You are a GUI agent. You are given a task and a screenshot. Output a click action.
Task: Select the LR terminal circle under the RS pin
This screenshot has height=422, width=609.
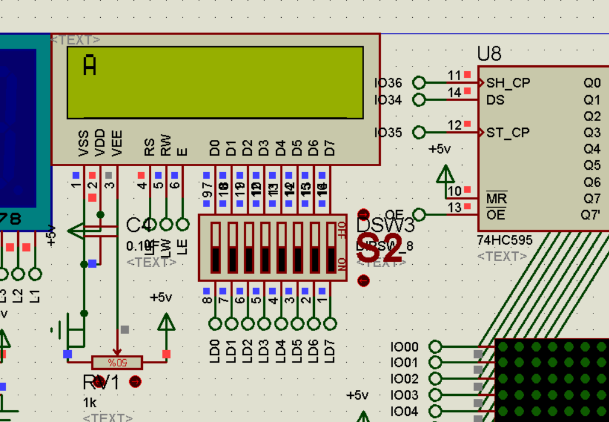click(150, 224)
